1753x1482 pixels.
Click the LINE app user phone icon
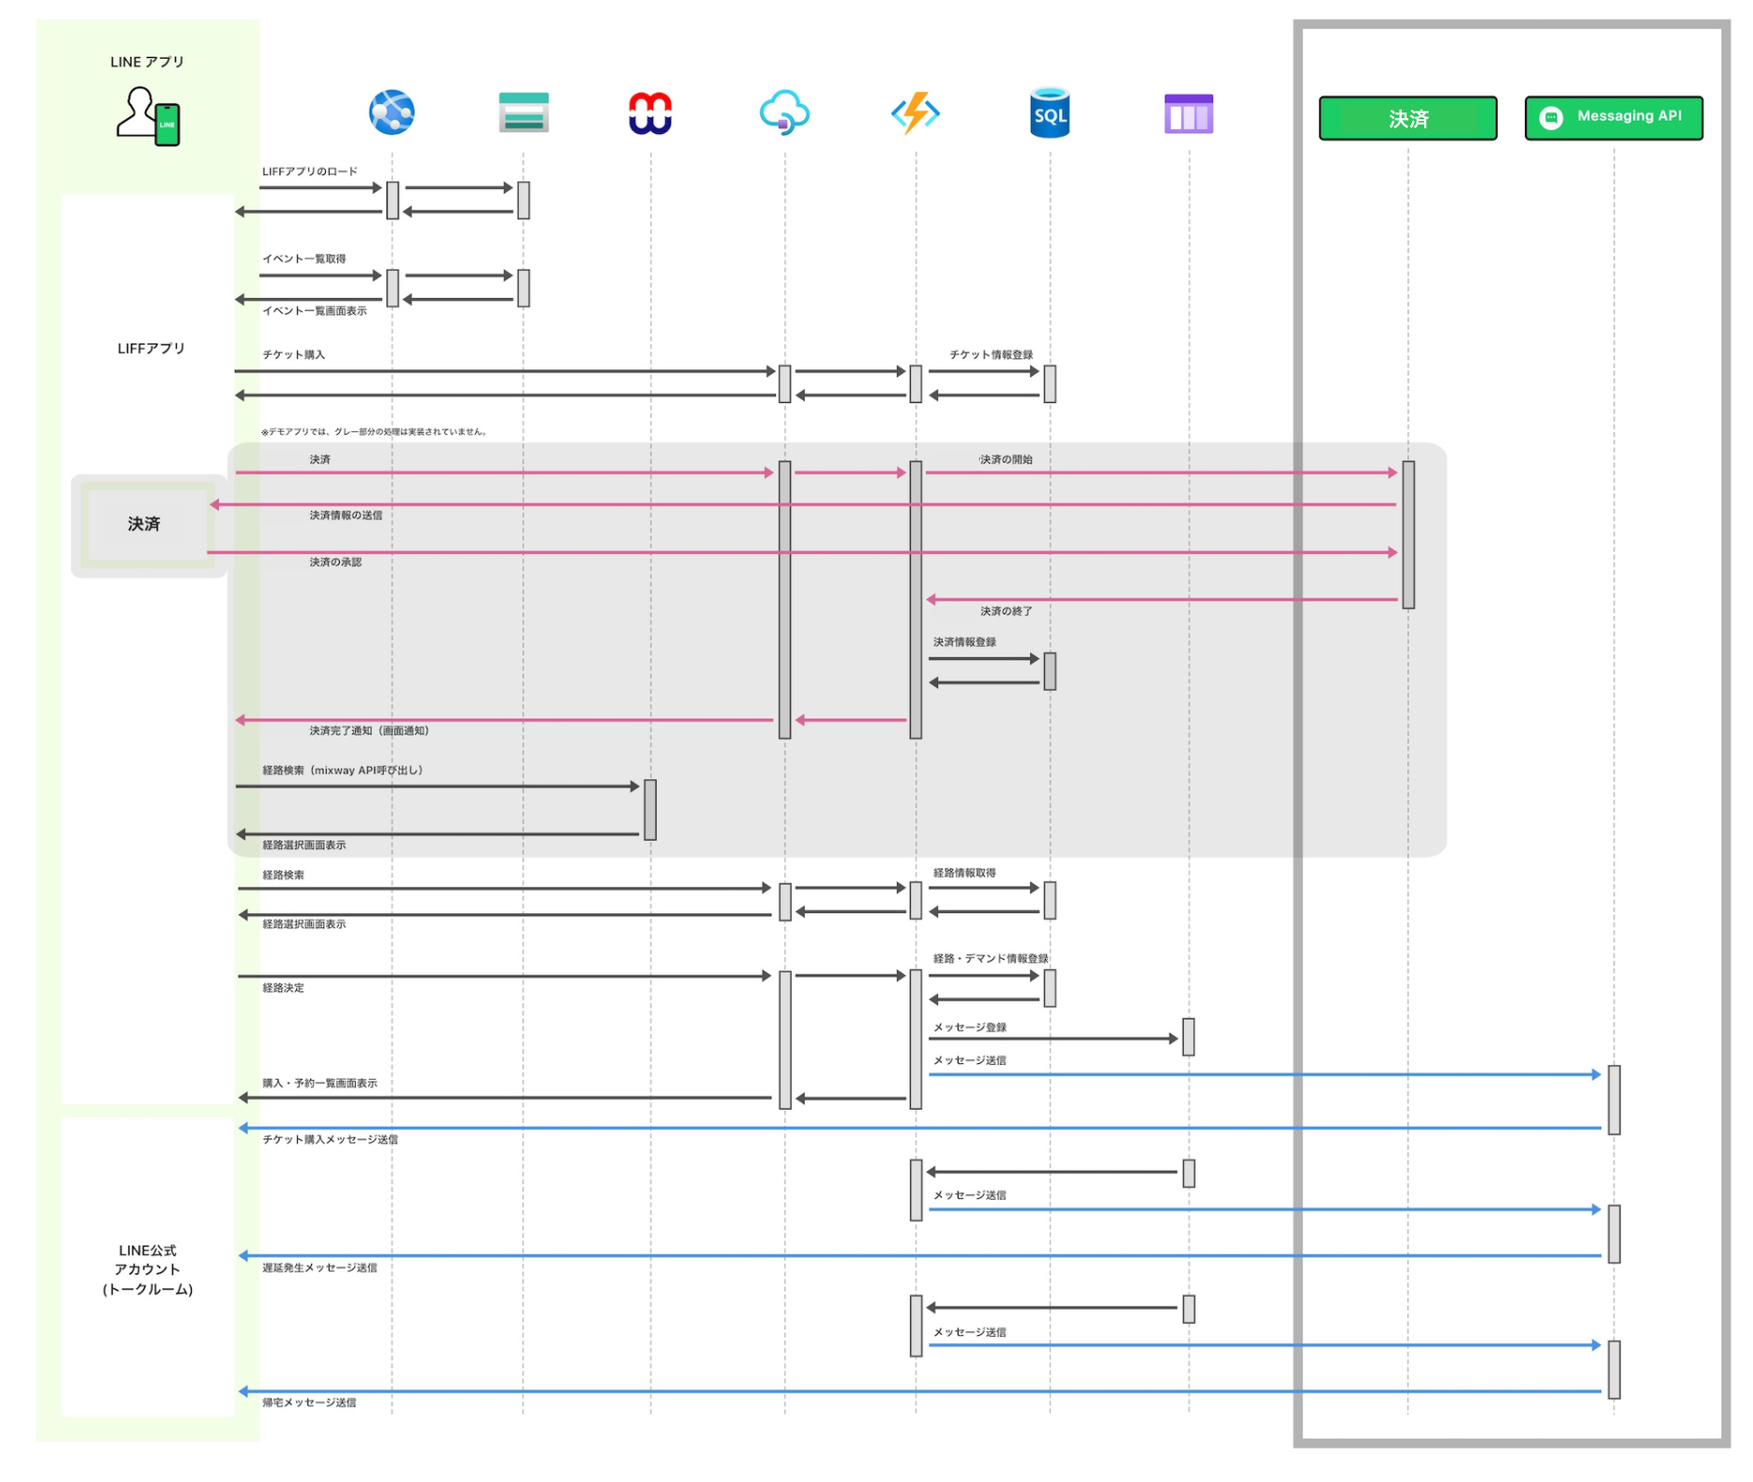[x=148, y=116]
